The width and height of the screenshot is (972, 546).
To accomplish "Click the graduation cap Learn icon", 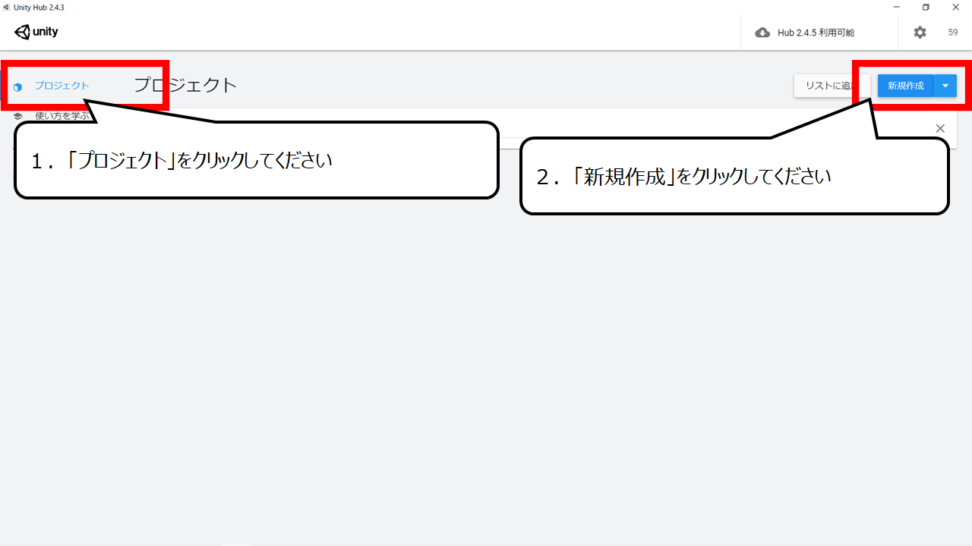I will click(18, 116).
